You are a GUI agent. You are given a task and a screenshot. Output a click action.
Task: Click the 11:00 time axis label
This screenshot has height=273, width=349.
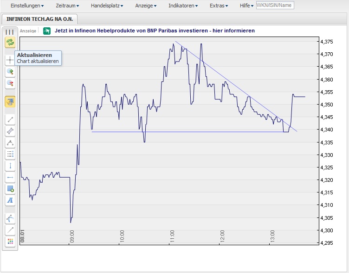coord(172,236)
